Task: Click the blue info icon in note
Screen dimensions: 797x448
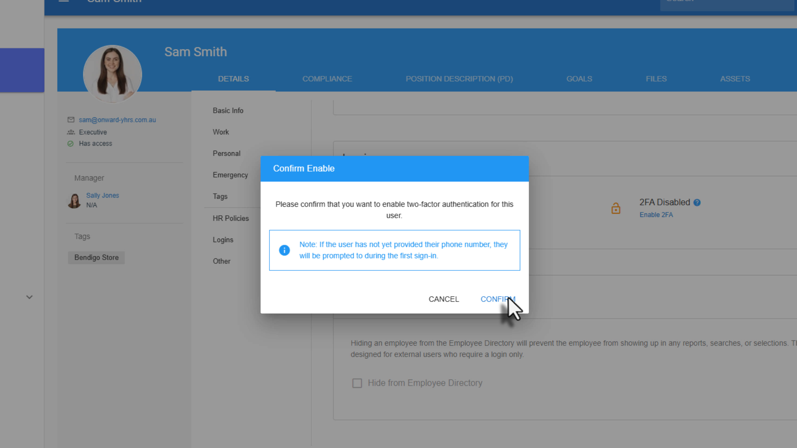Action: point(284,250)
